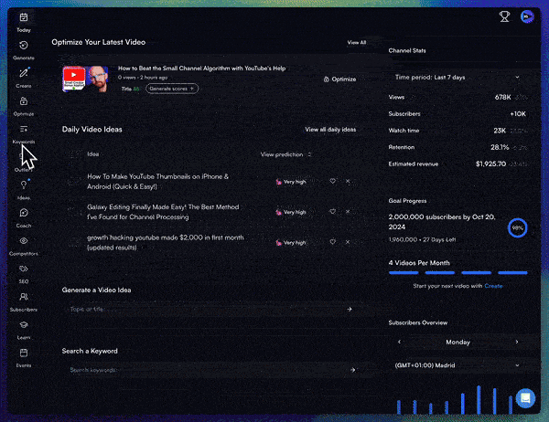
Task: Open the Learn graduation cap icon
Action: point(23,325)
